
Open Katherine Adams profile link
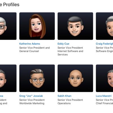(30, 44)
